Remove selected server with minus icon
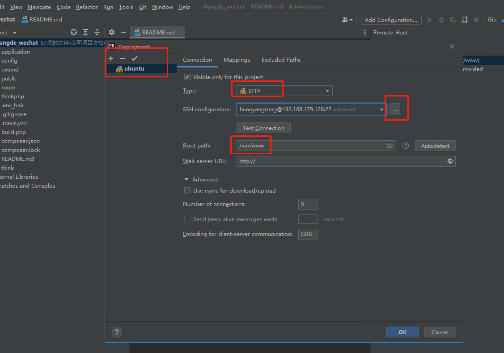The width and height of the screenshot is (504, 353). 123,59
